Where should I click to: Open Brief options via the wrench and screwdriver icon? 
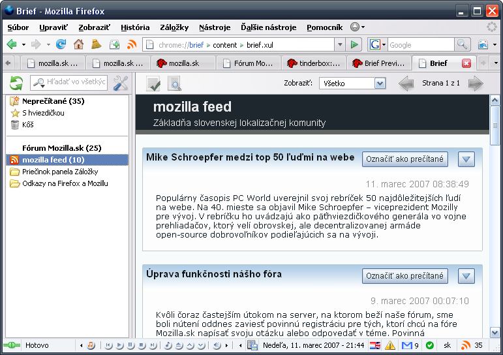(121, 83)
